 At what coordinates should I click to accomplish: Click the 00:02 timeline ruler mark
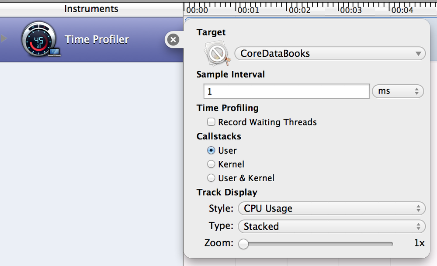point(300,10)
